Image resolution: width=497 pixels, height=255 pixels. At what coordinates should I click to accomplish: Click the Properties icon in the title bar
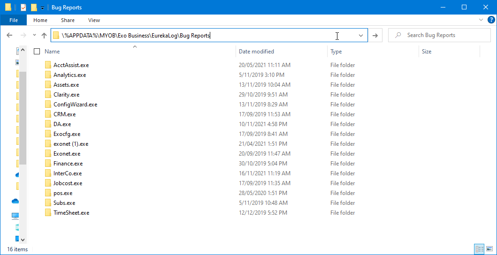23,7
